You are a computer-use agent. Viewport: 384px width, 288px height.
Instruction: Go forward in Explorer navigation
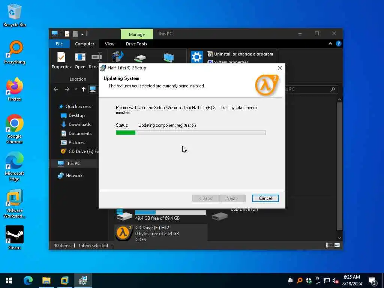tap(67, 89)
